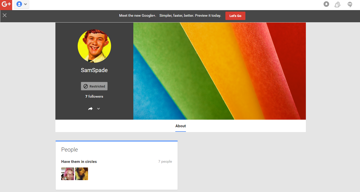Viewport: 360px width, 192px height.
Task: Click the Restricted button
Action: pyautogui.click(x=94, y=86)
